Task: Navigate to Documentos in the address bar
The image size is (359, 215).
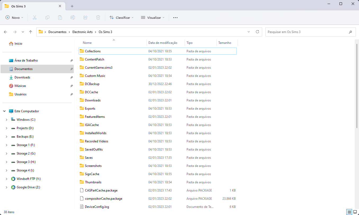Action: [57, 32]
